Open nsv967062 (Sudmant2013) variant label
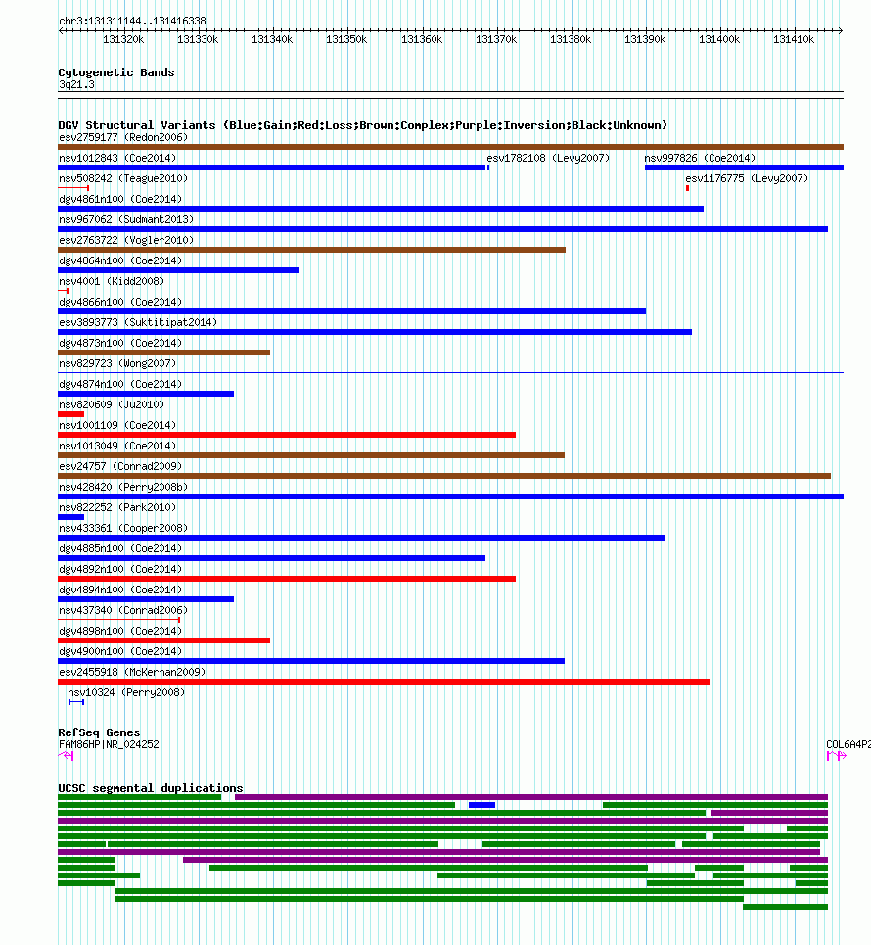 [x=126, y=219]
